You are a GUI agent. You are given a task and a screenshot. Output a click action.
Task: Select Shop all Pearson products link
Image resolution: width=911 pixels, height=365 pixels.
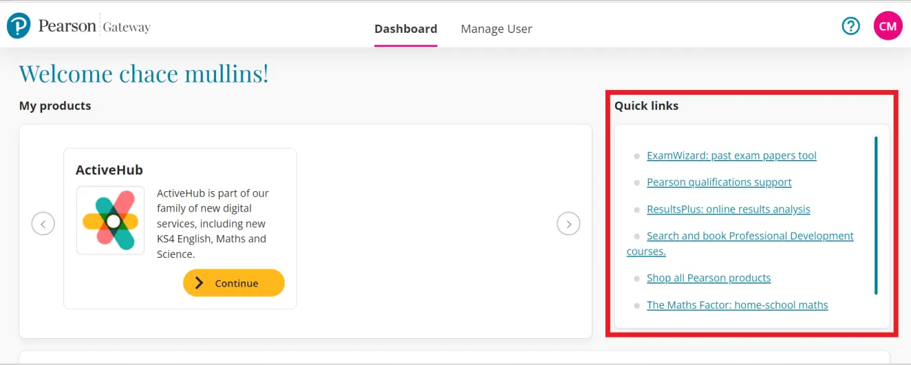point(709,278)
